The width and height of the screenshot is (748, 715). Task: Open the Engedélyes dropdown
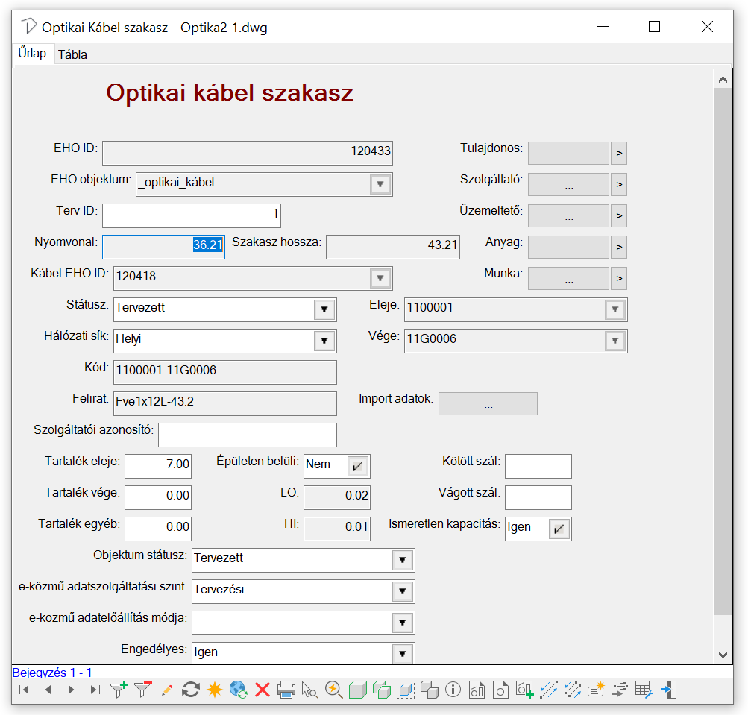[403, 653]
